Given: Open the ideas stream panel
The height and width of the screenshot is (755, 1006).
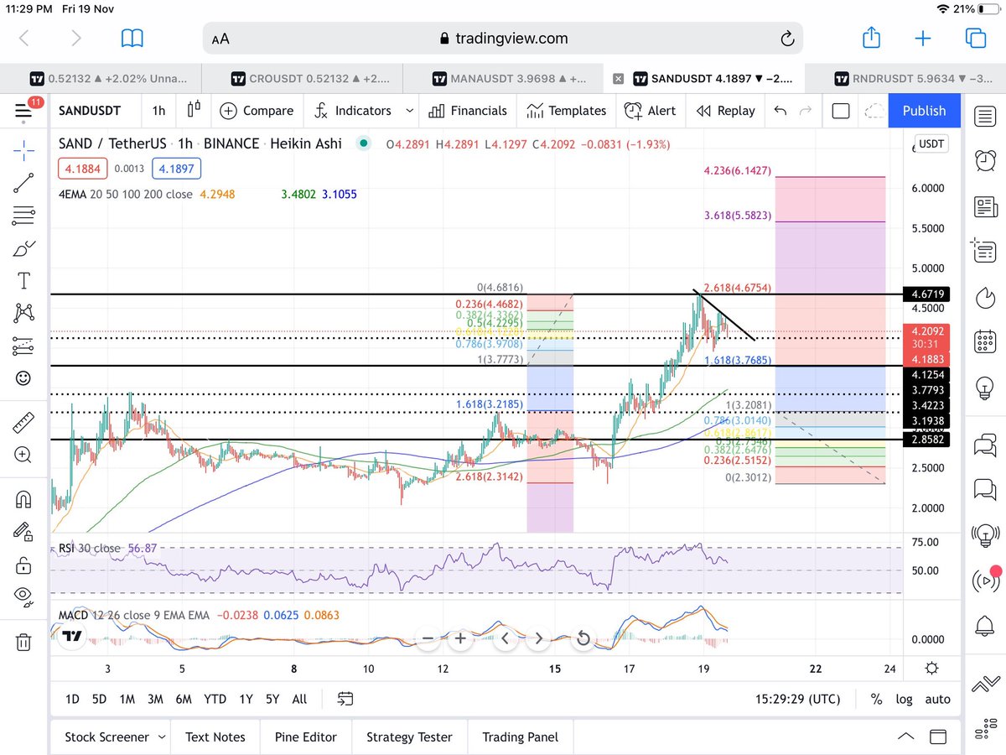Looking at the screenshot, I should 985,534.
